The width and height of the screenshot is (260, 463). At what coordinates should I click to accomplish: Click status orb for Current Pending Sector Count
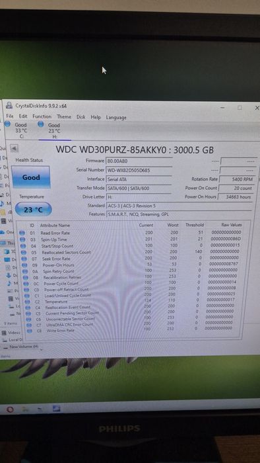coord(28,314)
